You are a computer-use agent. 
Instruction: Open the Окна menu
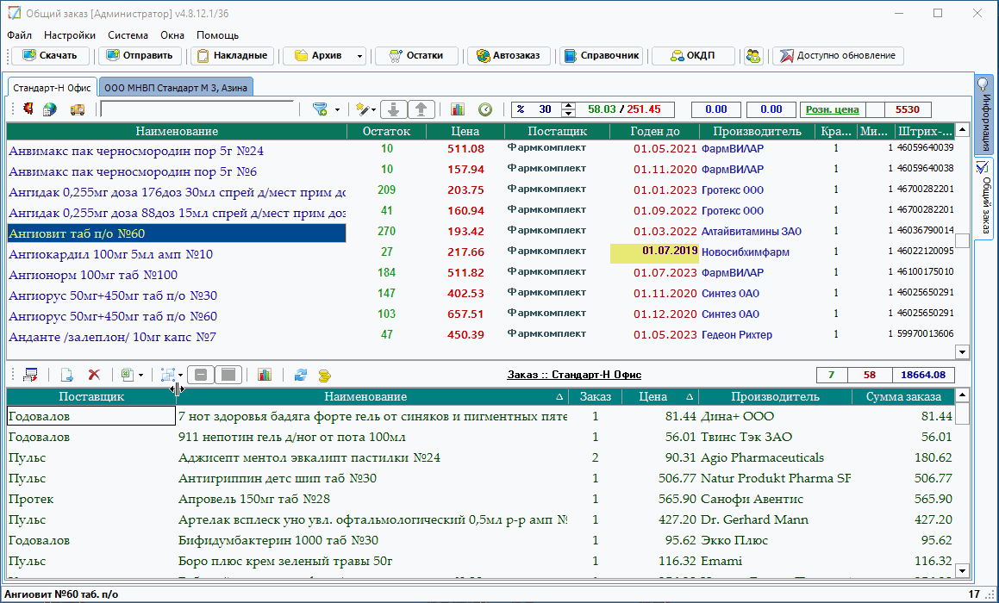(172, 35)
